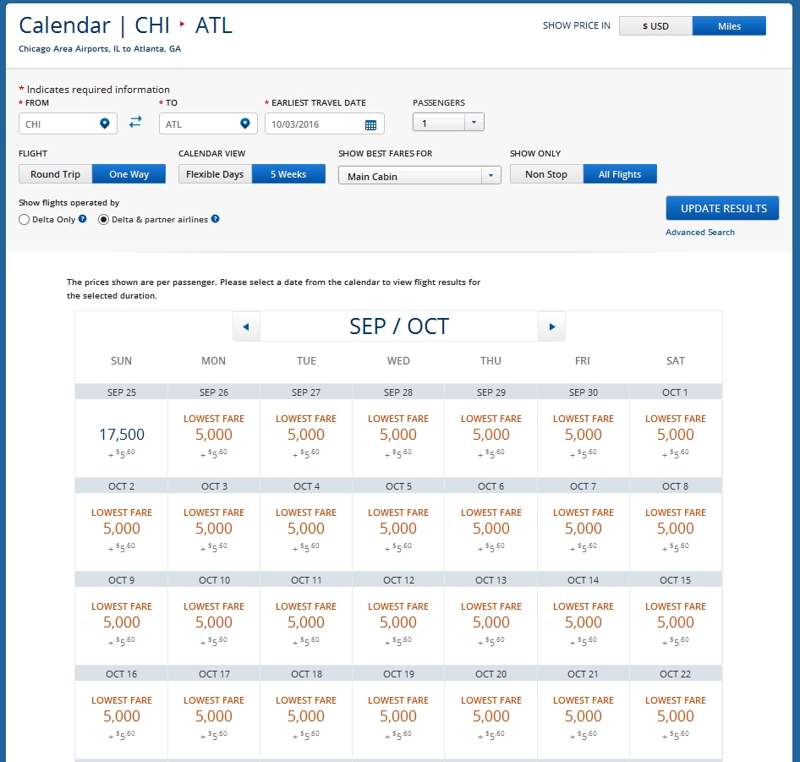This screenshot has height=762, width=800.
Task: Click help icon next to Delta Only
Action: coord(83,219)
